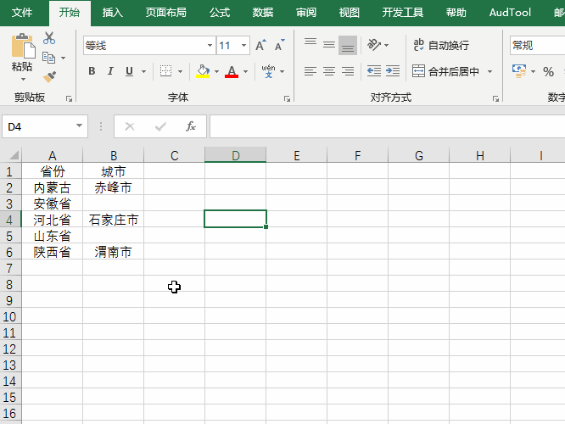Viewport: 565px width, 424px height.
Task: Switch to the 公式 Formulas tab
Action: [x=220, y=13]
